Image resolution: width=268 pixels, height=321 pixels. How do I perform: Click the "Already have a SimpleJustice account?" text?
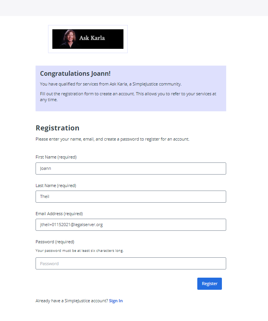(72, 301)
